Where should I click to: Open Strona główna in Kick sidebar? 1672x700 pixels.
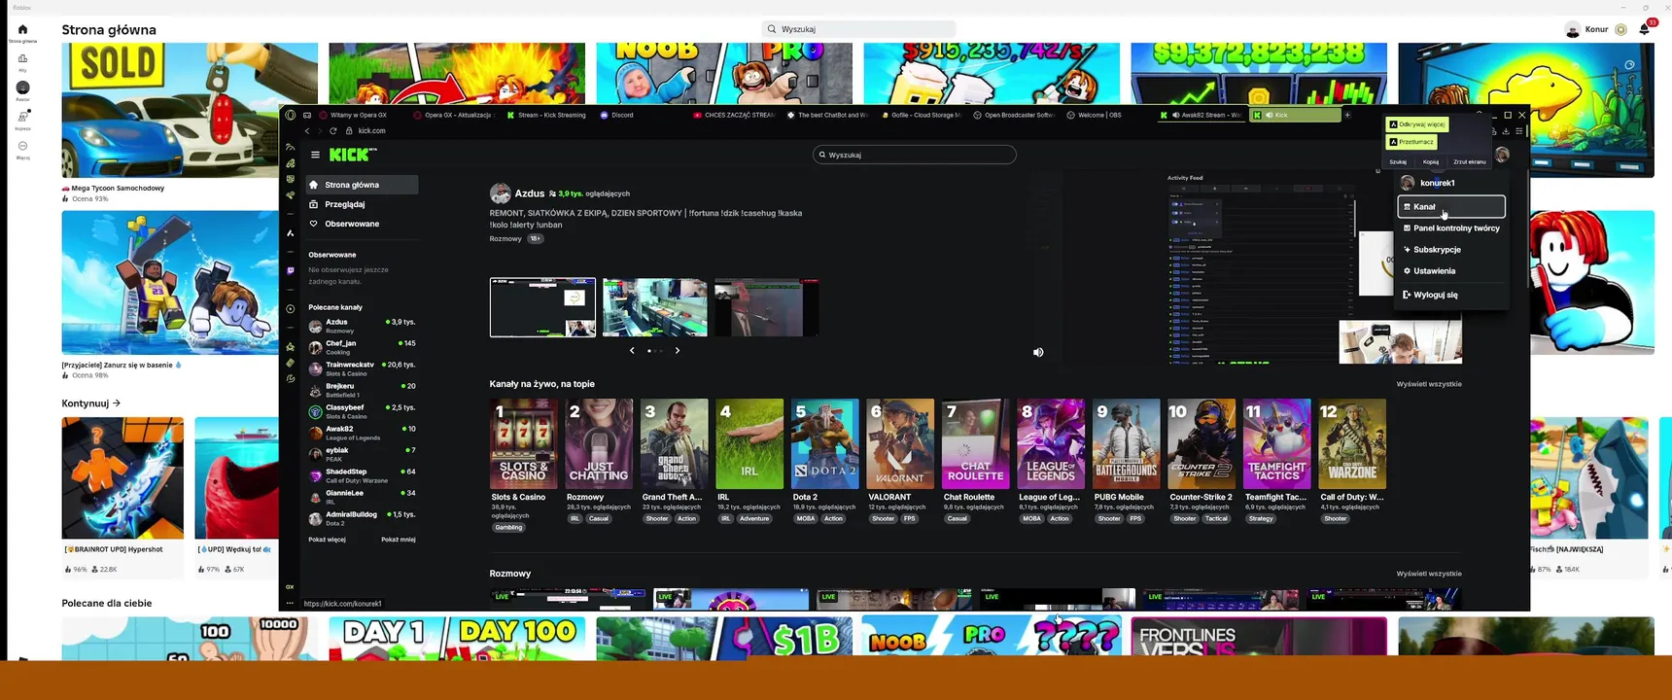[x=362, y=185]
